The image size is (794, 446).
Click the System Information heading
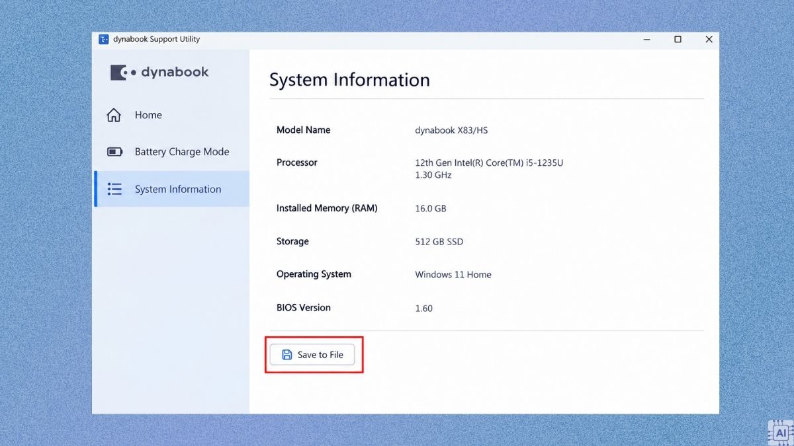pyautogui.click(x=349, y=80)
